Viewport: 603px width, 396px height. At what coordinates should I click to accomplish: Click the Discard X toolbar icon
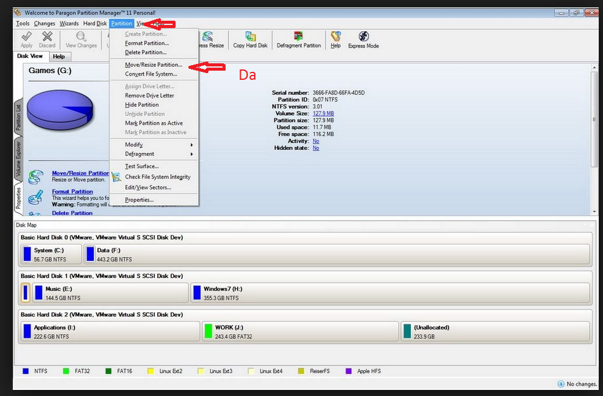point(48,37)
